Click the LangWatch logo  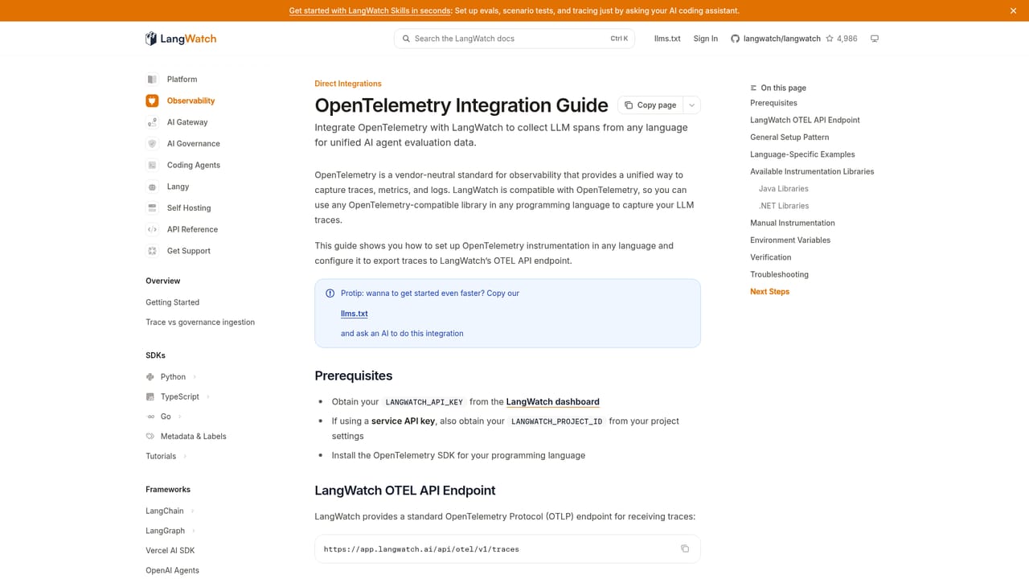tap(181, 39)
